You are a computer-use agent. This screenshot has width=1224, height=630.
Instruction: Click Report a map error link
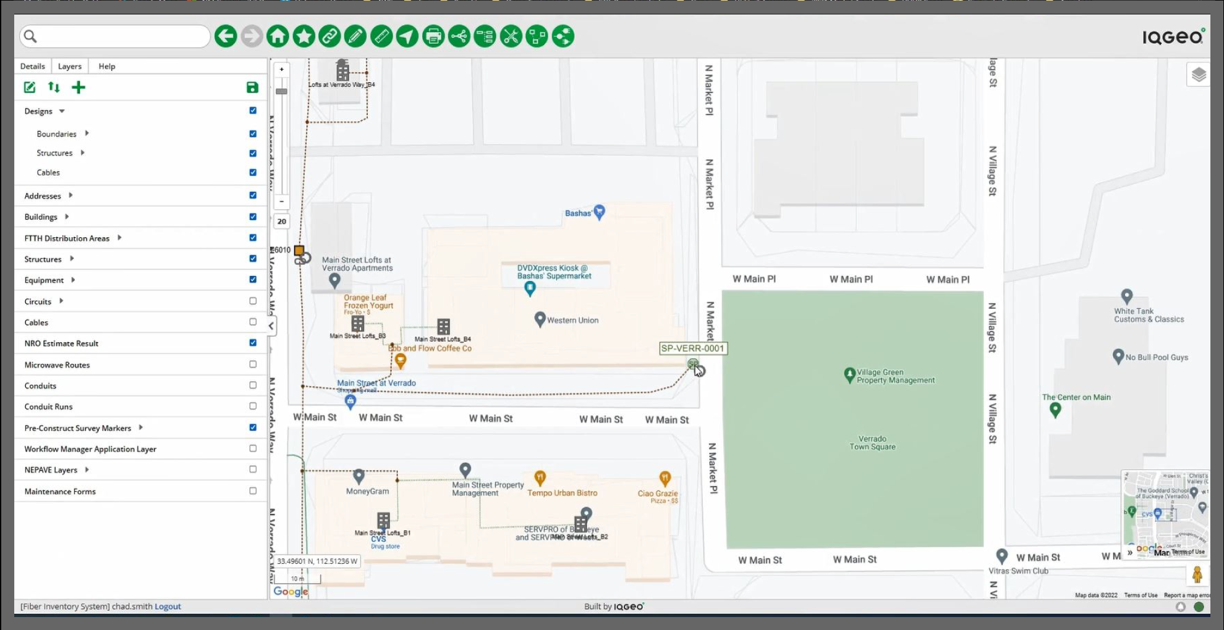point(1187,595)
